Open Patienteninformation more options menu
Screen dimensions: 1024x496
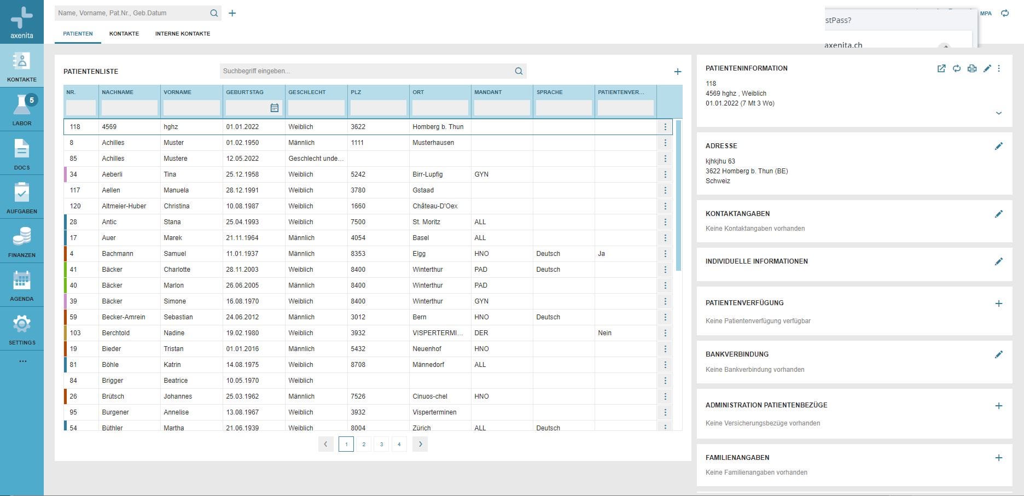pos(999,68)
